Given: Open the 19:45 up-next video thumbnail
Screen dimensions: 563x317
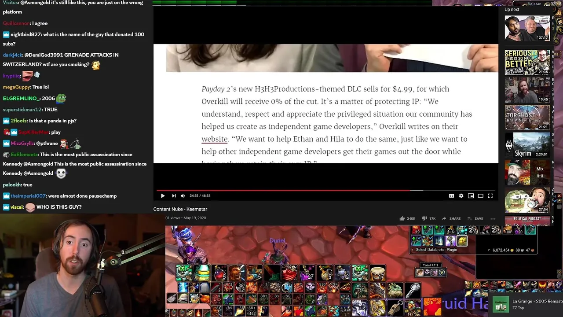Looking at the screenshot, I should 527,90.
